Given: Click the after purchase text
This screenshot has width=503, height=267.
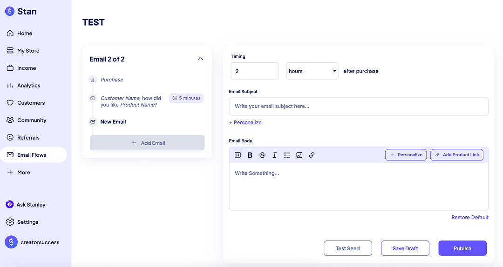Looking at the screenshot, I should 361,71.
